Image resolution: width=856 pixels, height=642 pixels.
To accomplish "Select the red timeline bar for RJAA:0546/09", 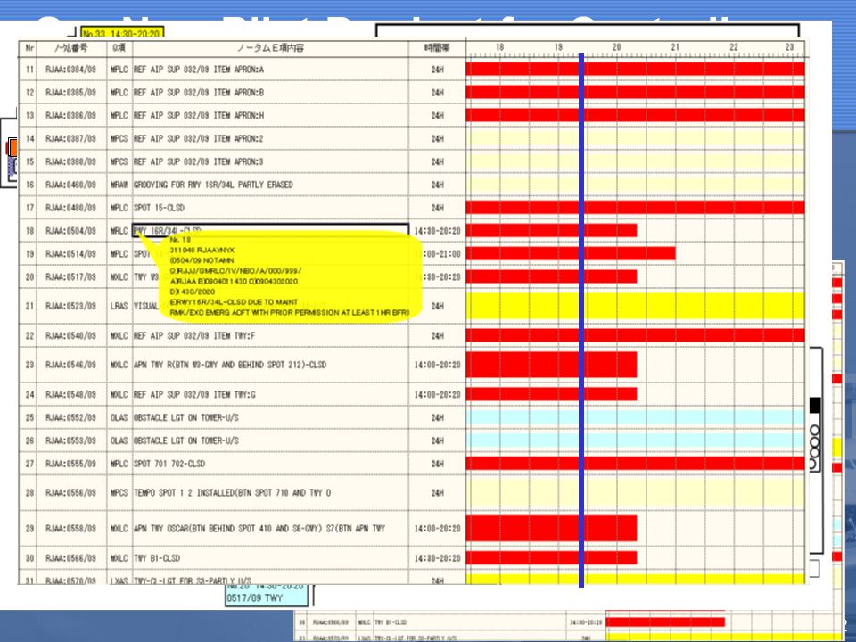I will tap(551, 364).
